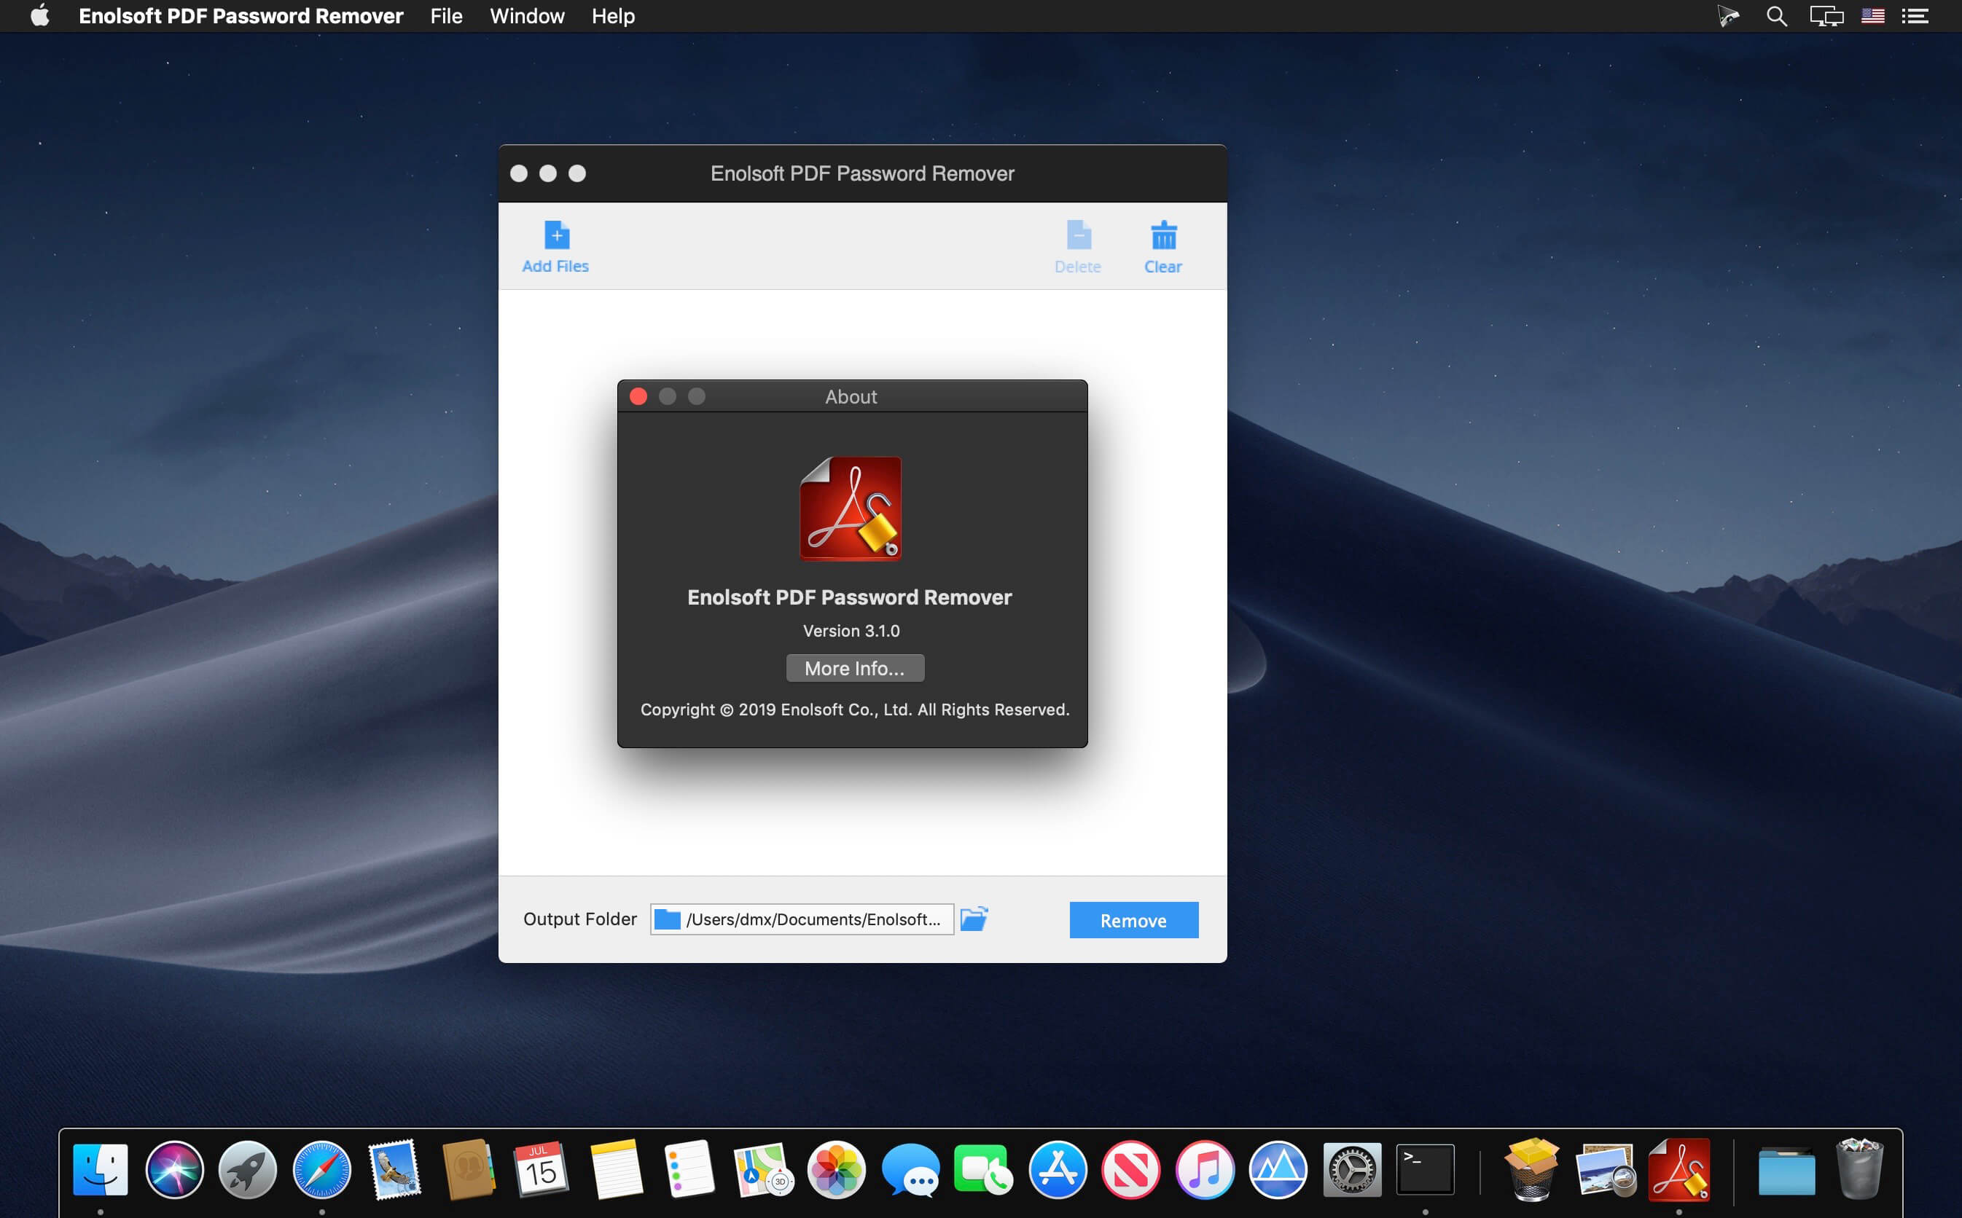The width and height of the screenshot is (1962, 1218).
Task: Close the About dialog
Action: point(638,396)
